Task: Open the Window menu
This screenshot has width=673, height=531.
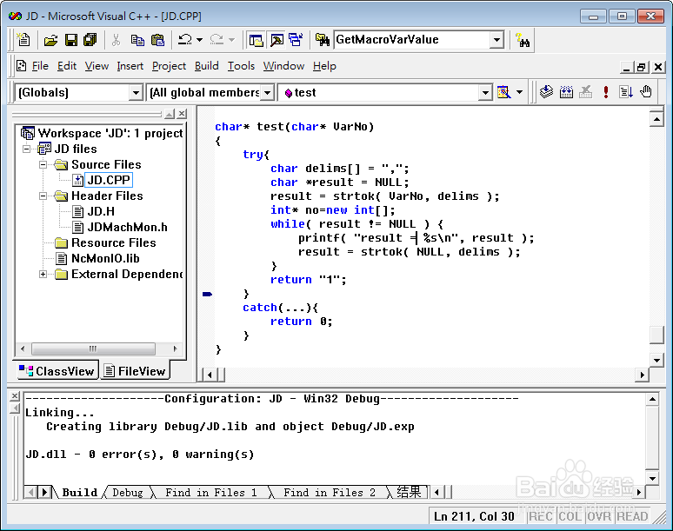Action: [x=283, y=66]
